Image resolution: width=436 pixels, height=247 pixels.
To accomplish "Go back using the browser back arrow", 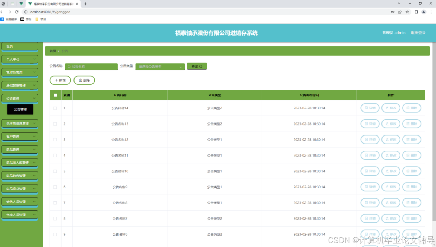I will 3,12.
